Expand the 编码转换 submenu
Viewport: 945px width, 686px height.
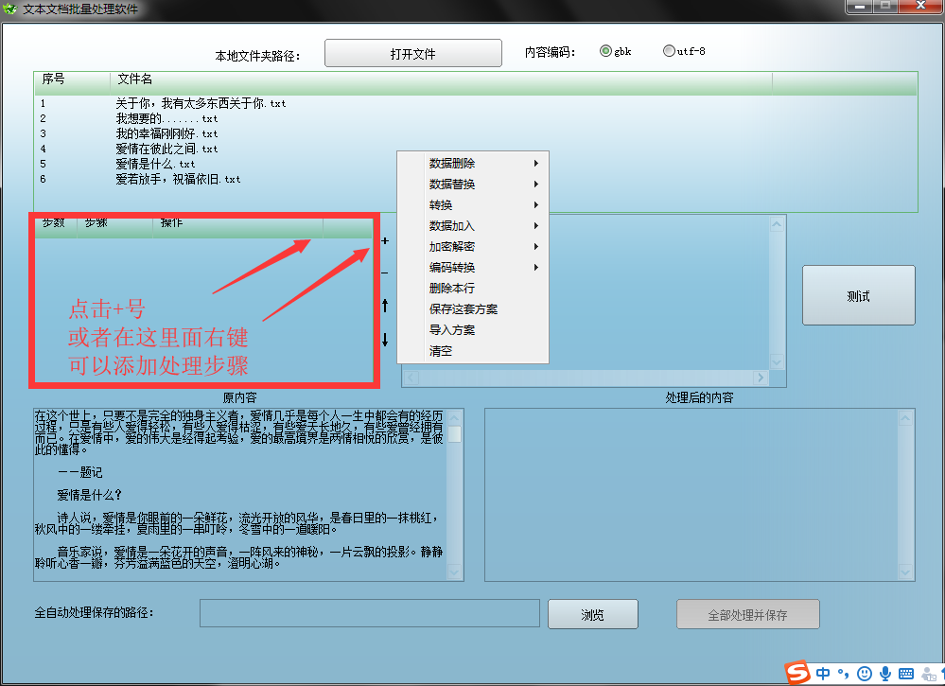click(x=473, y=268)
